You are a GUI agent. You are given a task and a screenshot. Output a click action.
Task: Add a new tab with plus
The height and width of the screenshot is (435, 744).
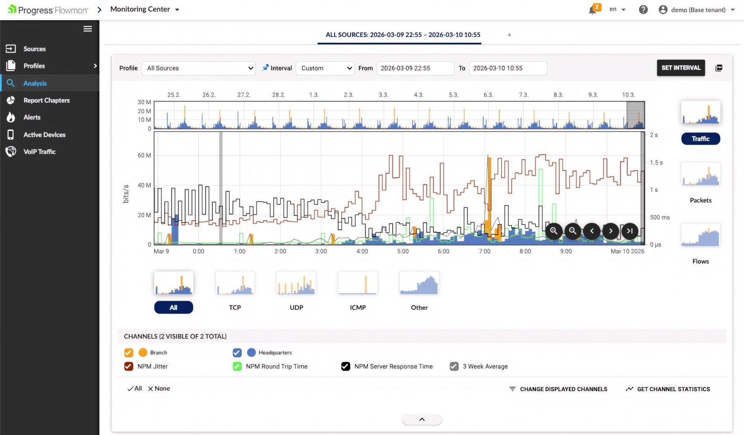click(x=509, y=35)
